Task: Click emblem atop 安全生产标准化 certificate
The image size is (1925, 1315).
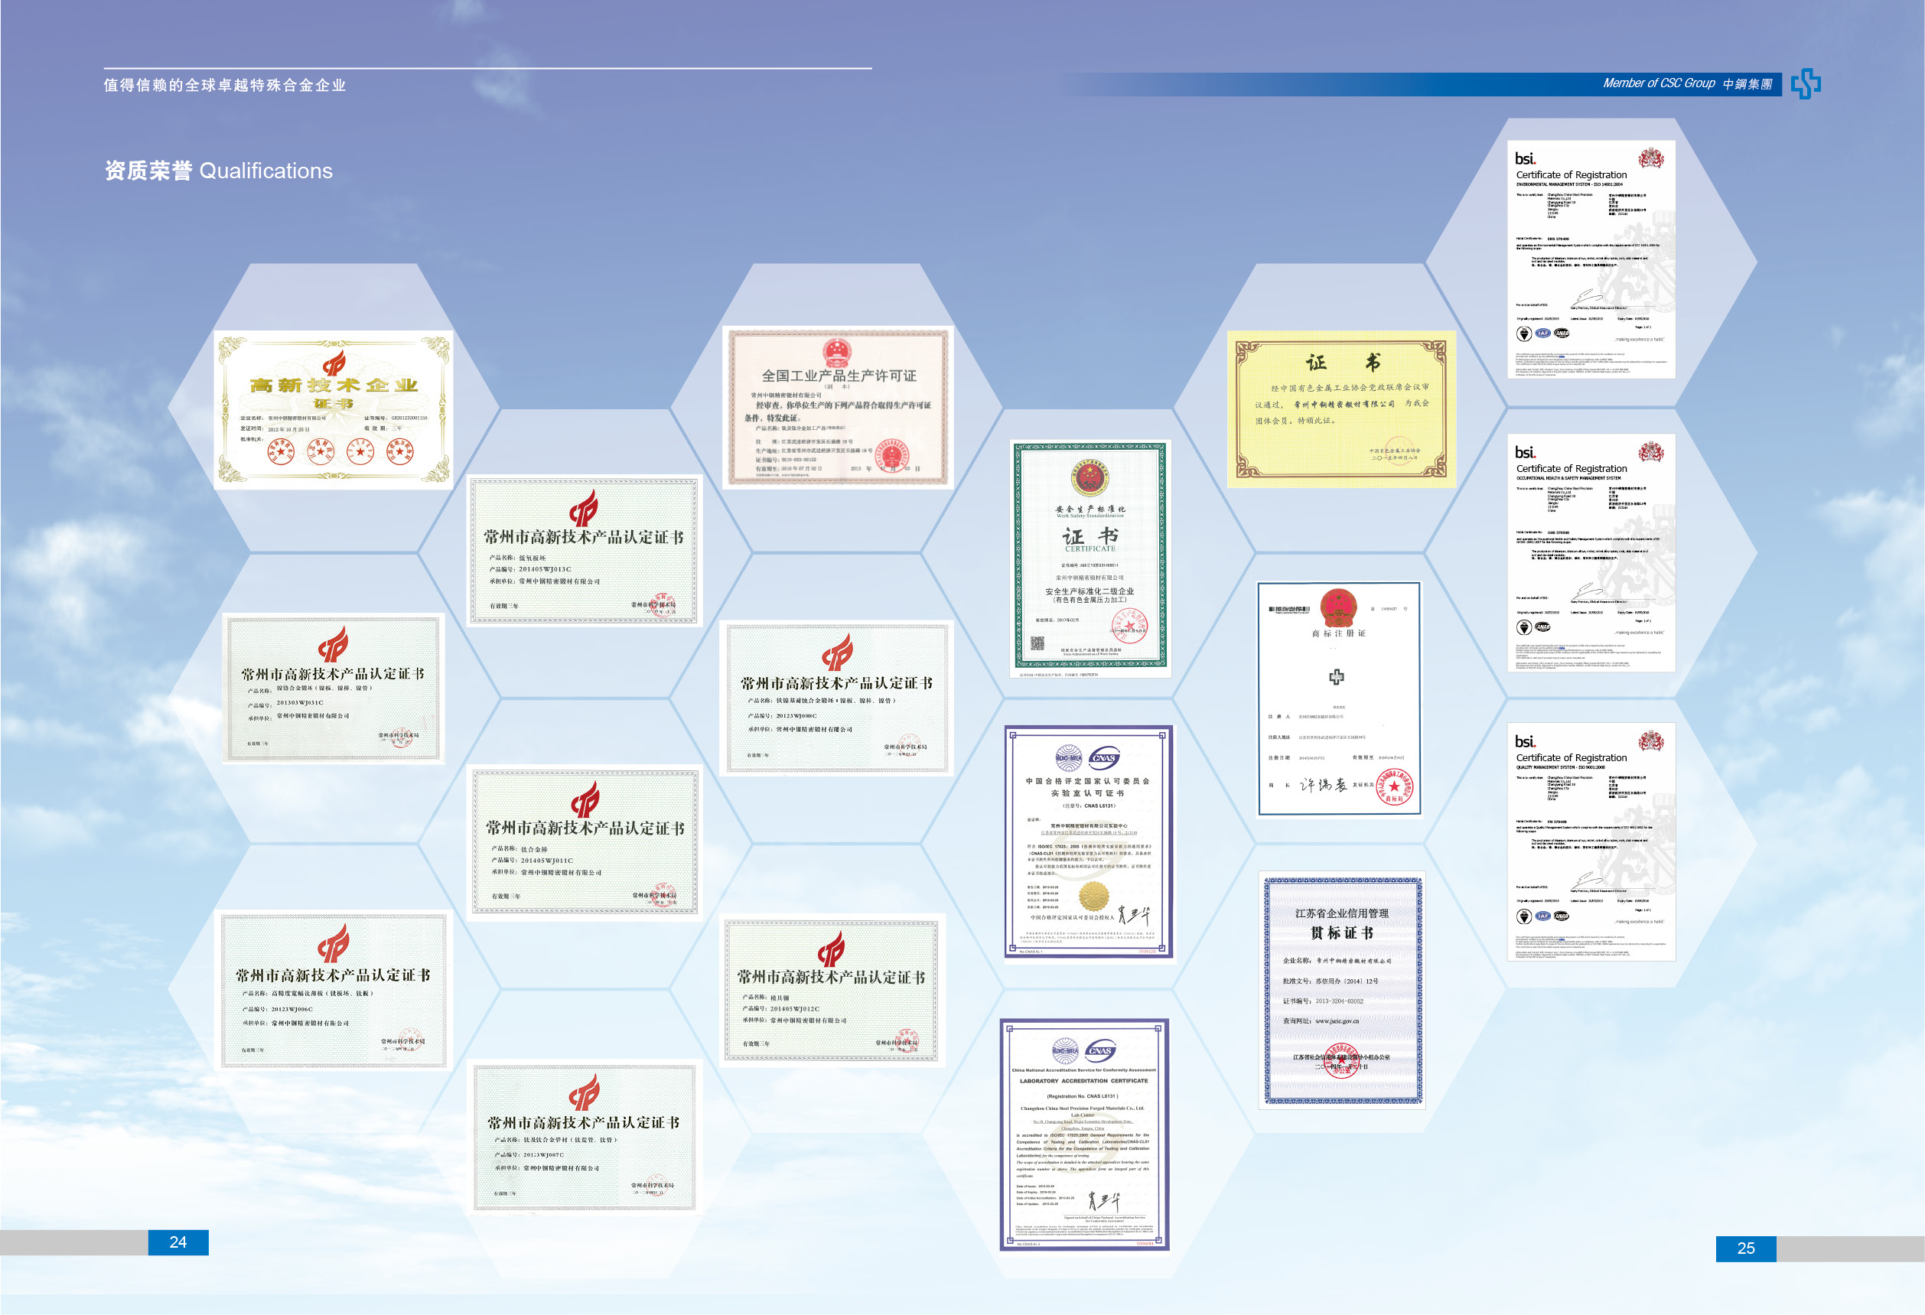Action: pyautogui.click(x=1090, y=480)
